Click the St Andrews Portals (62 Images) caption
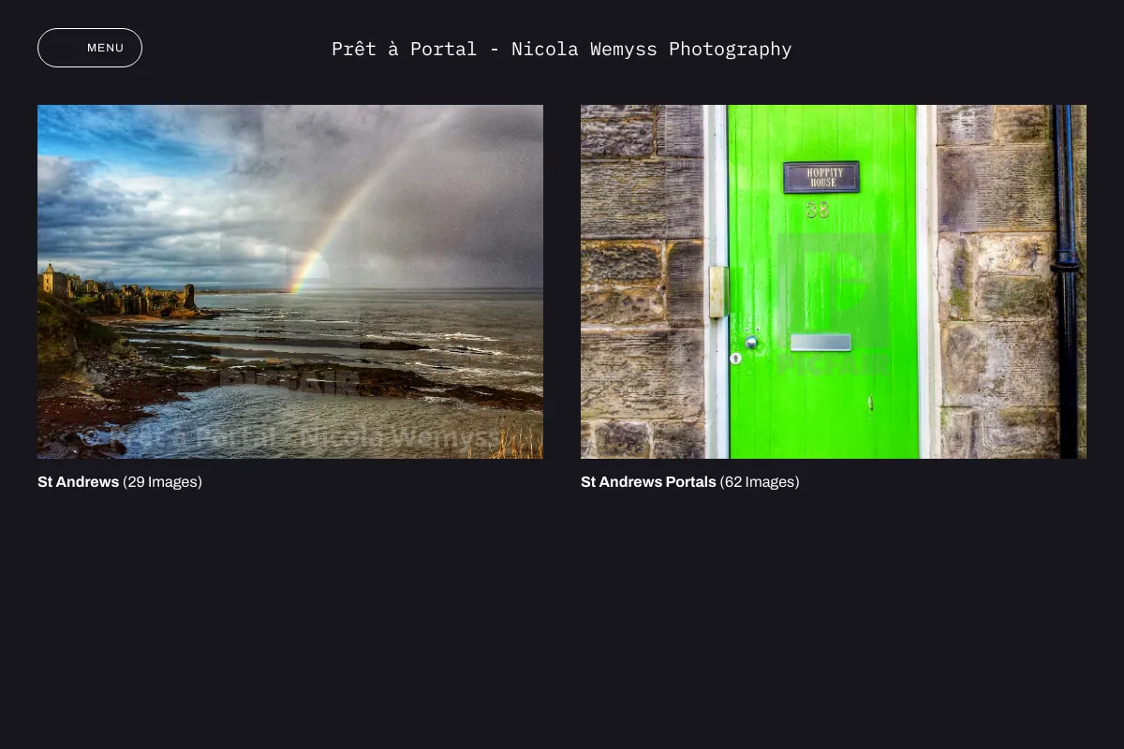The width and height of the screenshot is (1124, 749). tap(690, 482)
